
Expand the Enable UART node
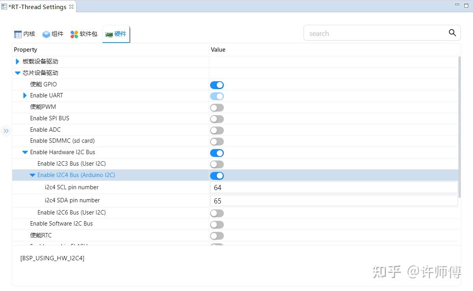click(x=24, y=95)
